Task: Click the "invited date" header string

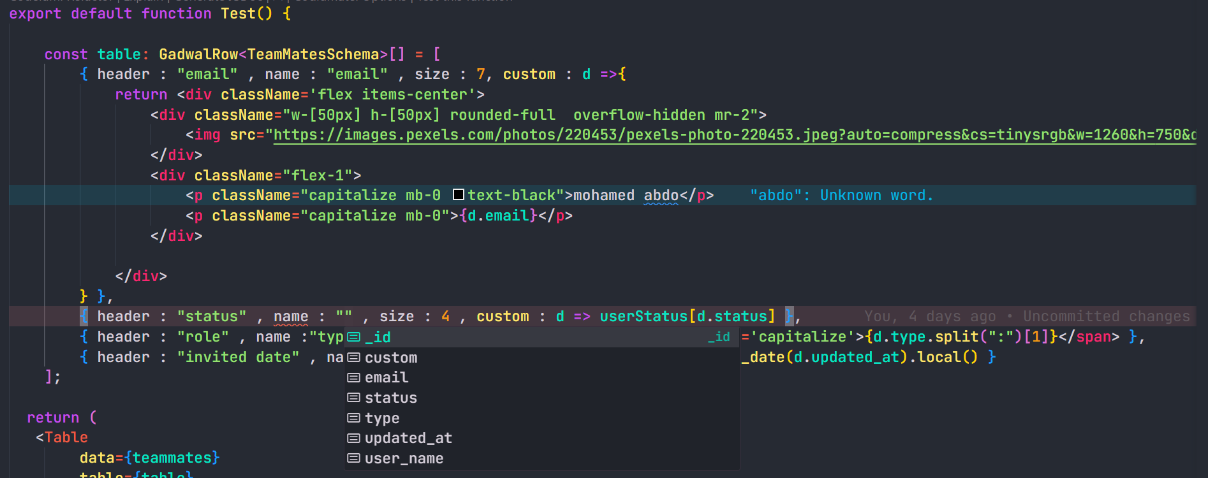Action: pyautogui.click(x=238, y=357)
